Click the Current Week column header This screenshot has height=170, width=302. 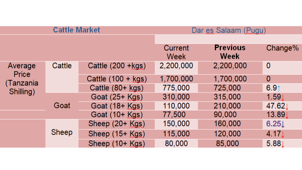tap(176, 52)
